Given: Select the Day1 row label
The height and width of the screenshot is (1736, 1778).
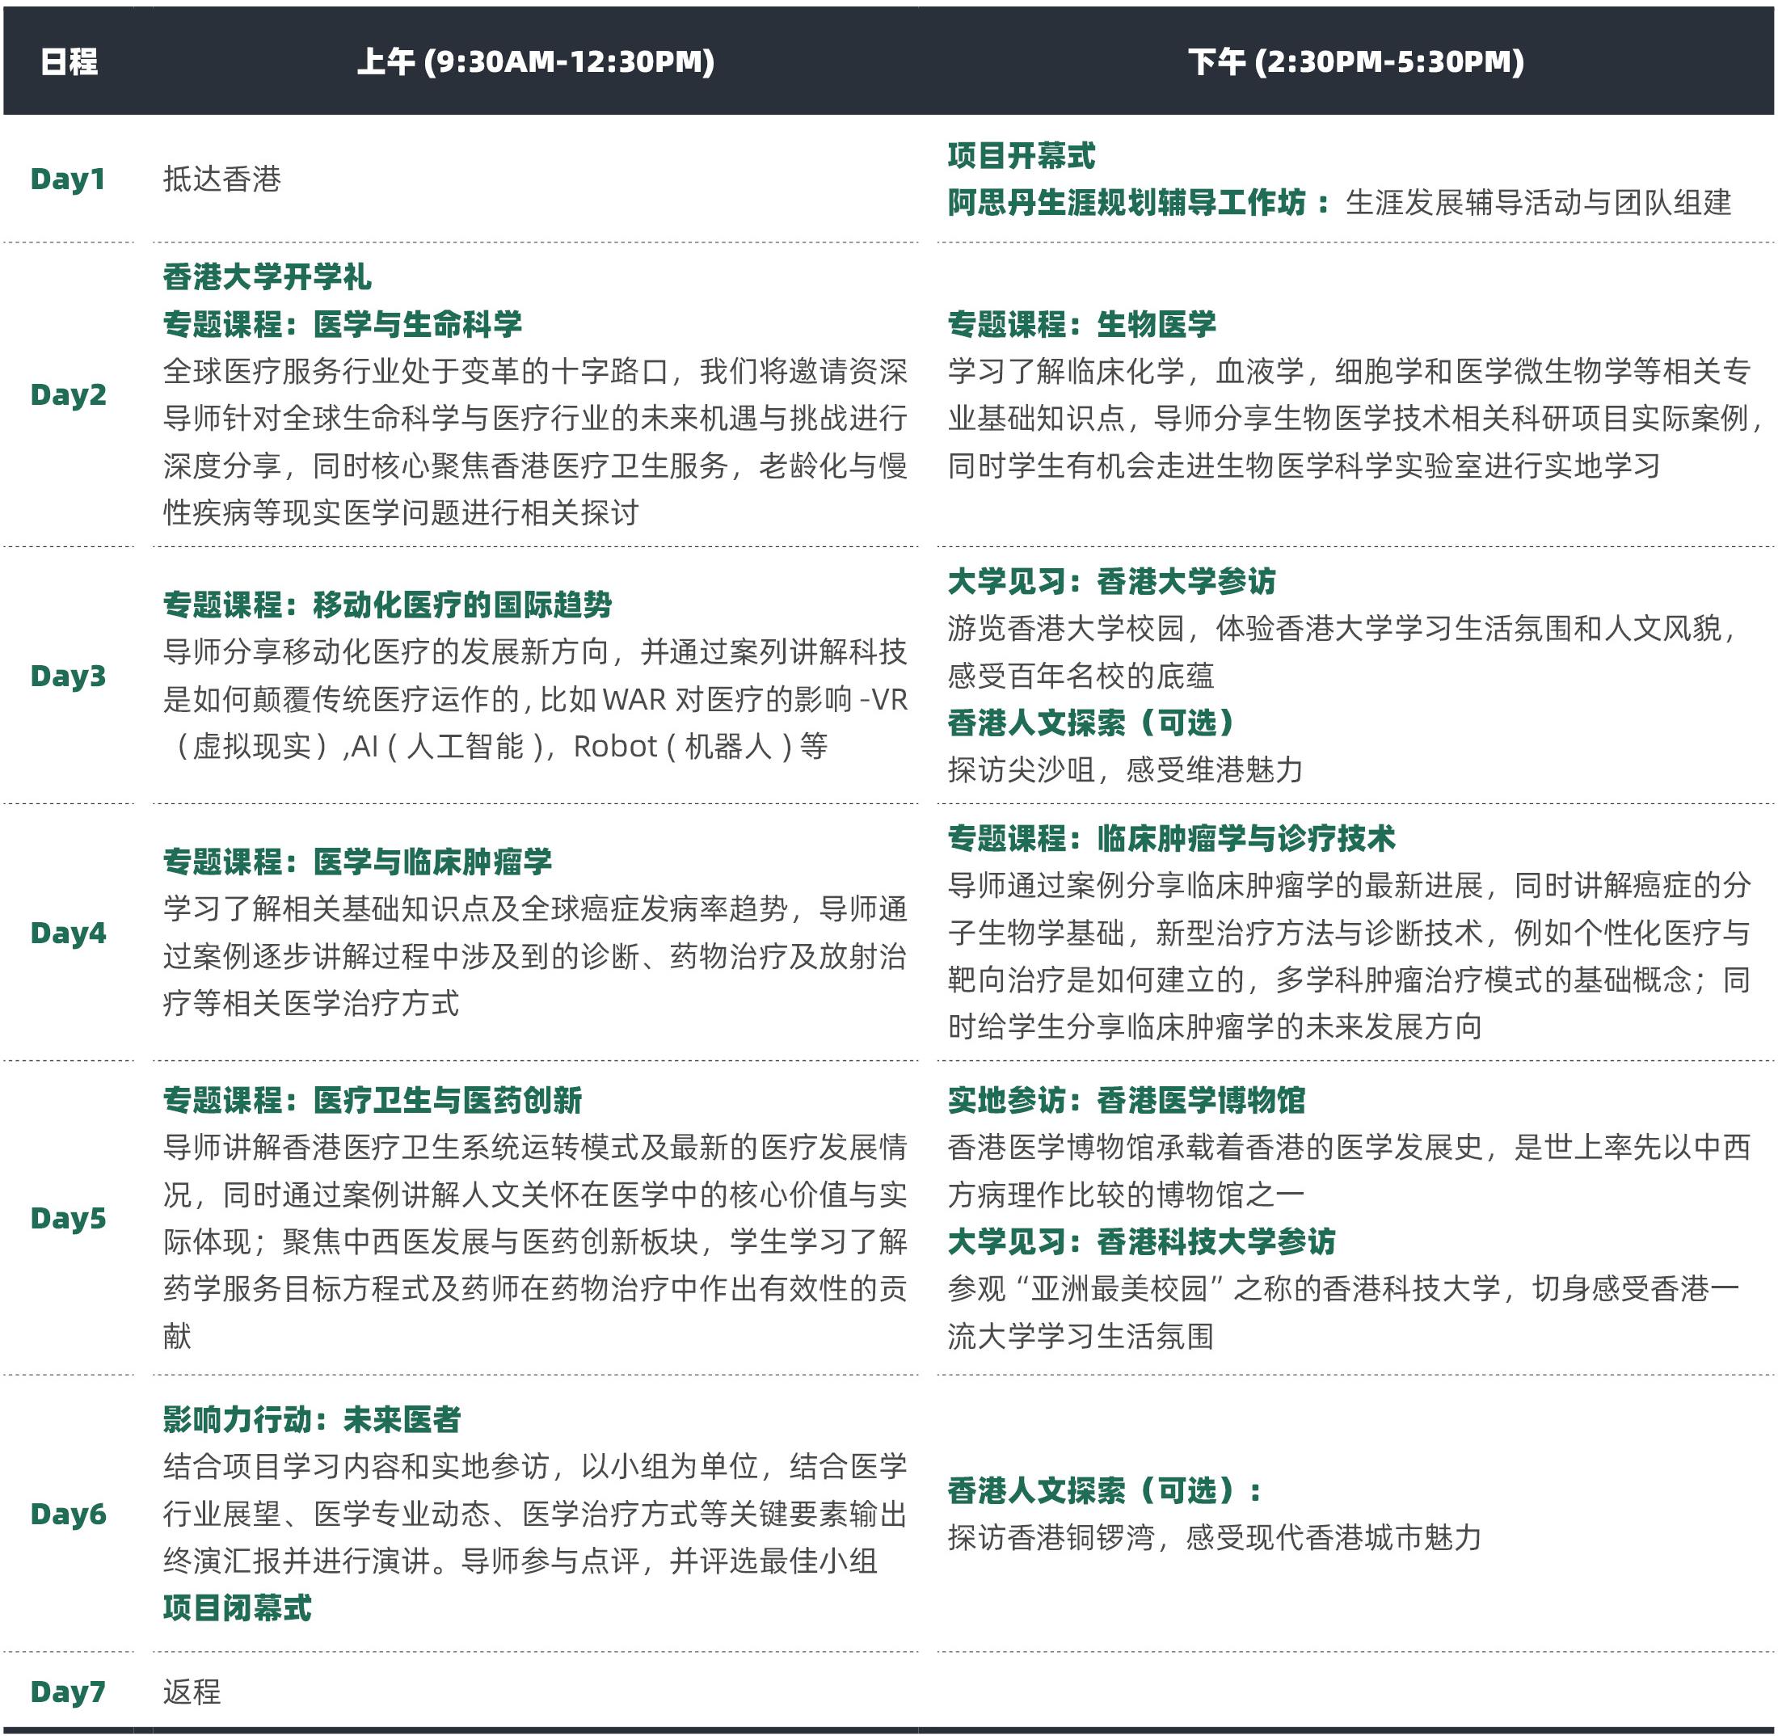Looking at the screenshot, I should pos(69,179).
